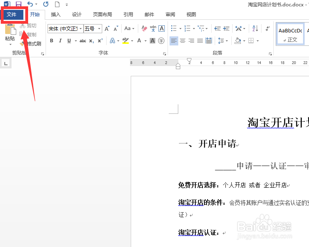Open the 段落 dialog launcher

tap(270, 54)
